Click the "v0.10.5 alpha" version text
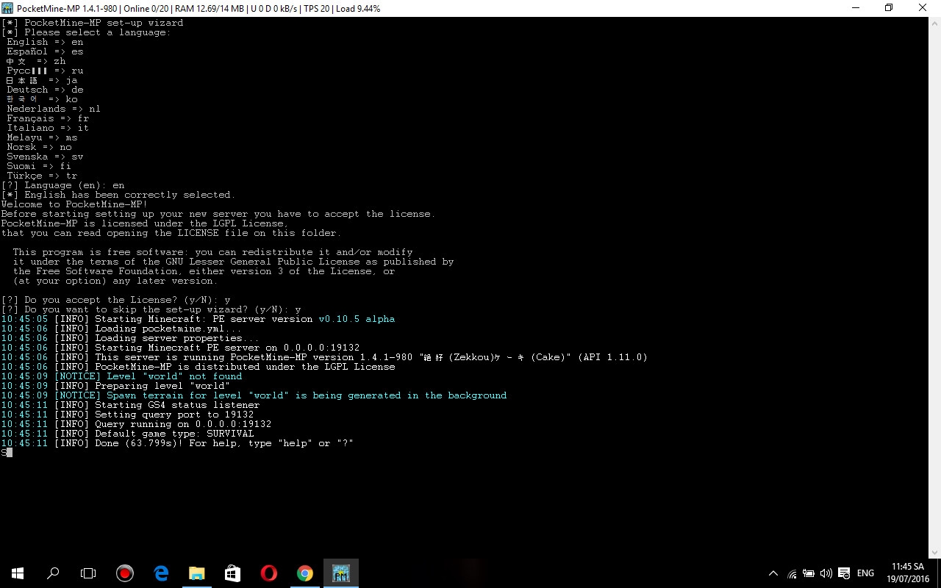 click(357, 319)
